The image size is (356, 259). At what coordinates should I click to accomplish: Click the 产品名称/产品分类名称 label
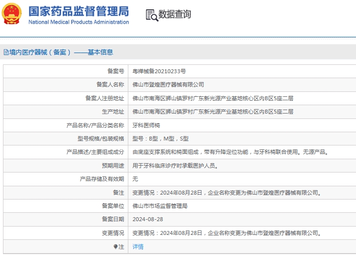[95, 125]
